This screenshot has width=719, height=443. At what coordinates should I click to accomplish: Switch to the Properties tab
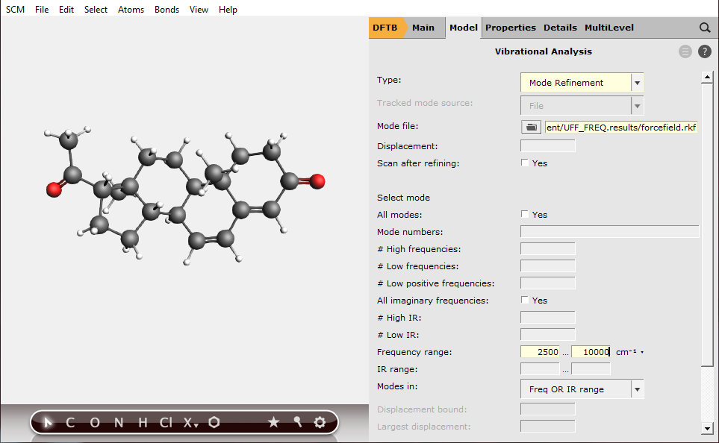pos(510,28)
